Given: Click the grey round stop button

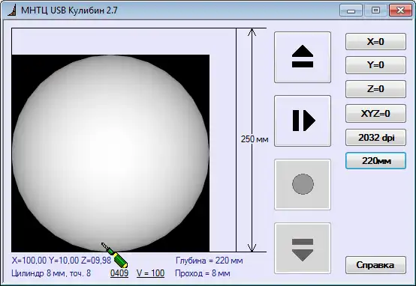Looking at the screenshot, I should (303, 184).
